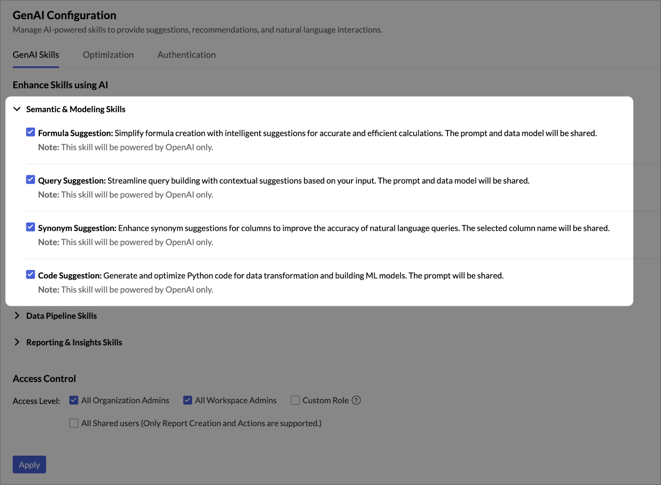The height and width of the screenshot is (485, 661).
Task: Enable the Custom Role checkbox
Action: pos(295,400)
